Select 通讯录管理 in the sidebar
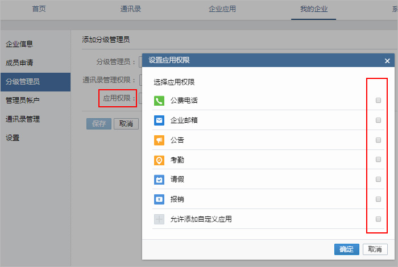Image resolution: width=398 pixels, height=267 pixels. click(x=23, y=119)
